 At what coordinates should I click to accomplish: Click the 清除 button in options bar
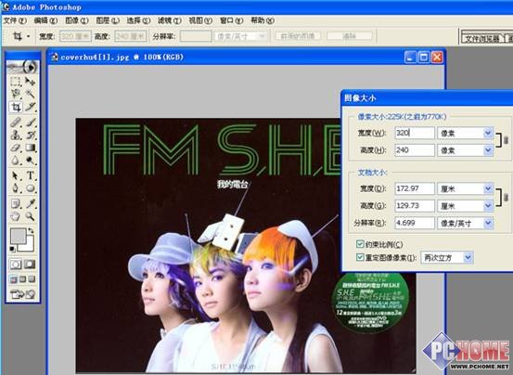(x=349, y=36)
